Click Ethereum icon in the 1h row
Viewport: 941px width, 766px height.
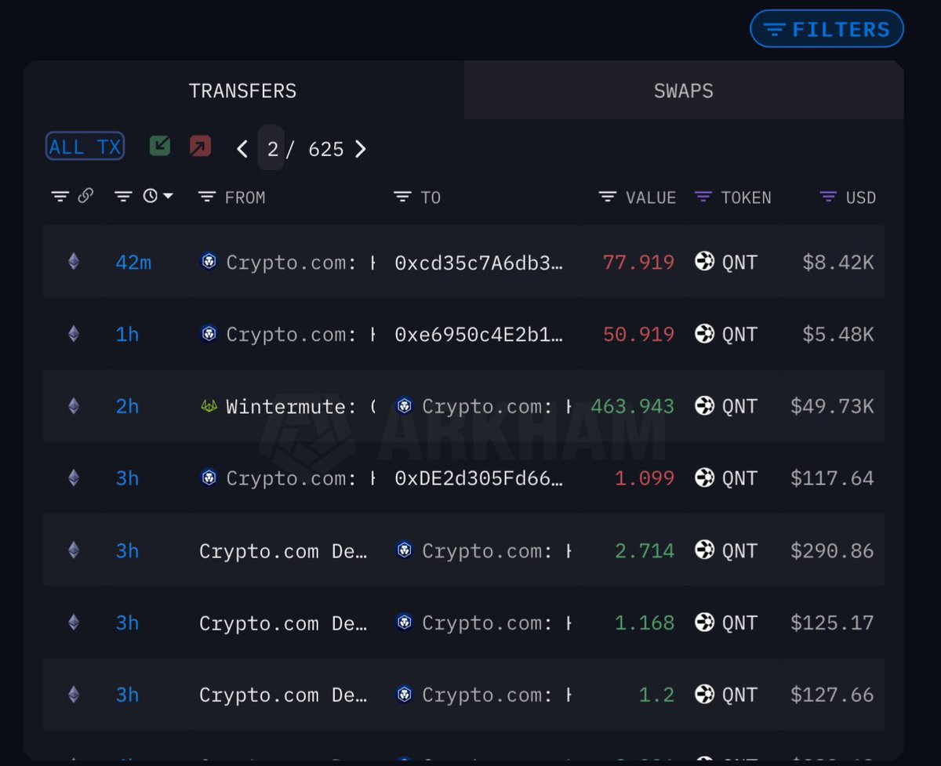74,334
